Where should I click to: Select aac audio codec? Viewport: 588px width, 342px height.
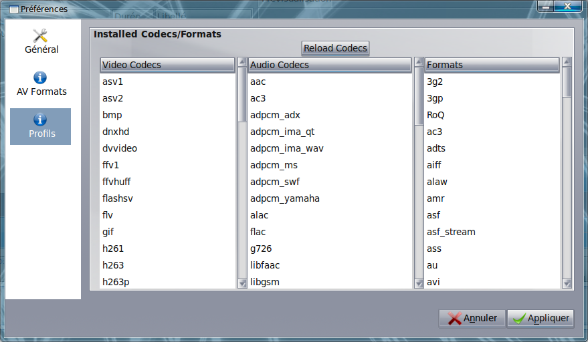click(330, 81)
